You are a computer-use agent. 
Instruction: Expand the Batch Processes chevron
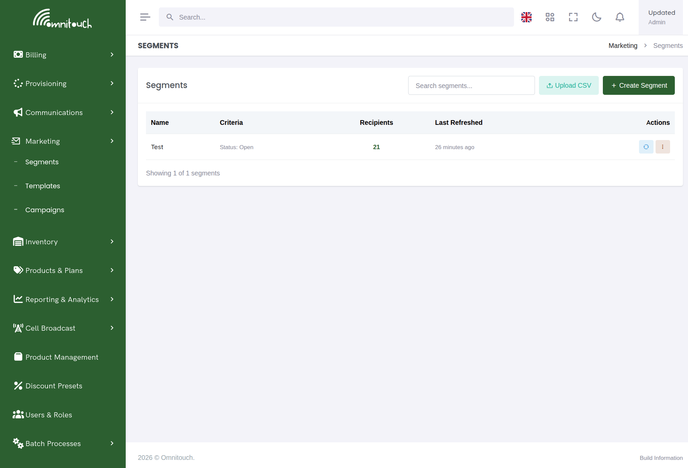point(112,443)
